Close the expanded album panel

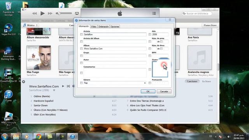coord(23,82)
